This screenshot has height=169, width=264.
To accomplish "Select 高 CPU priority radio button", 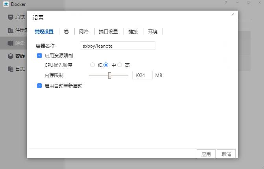I will click(x=120, y=65).
